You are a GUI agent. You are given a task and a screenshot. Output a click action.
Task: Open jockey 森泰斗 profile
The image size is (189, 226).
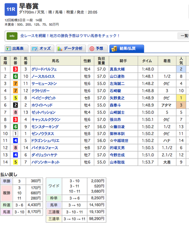116,105
